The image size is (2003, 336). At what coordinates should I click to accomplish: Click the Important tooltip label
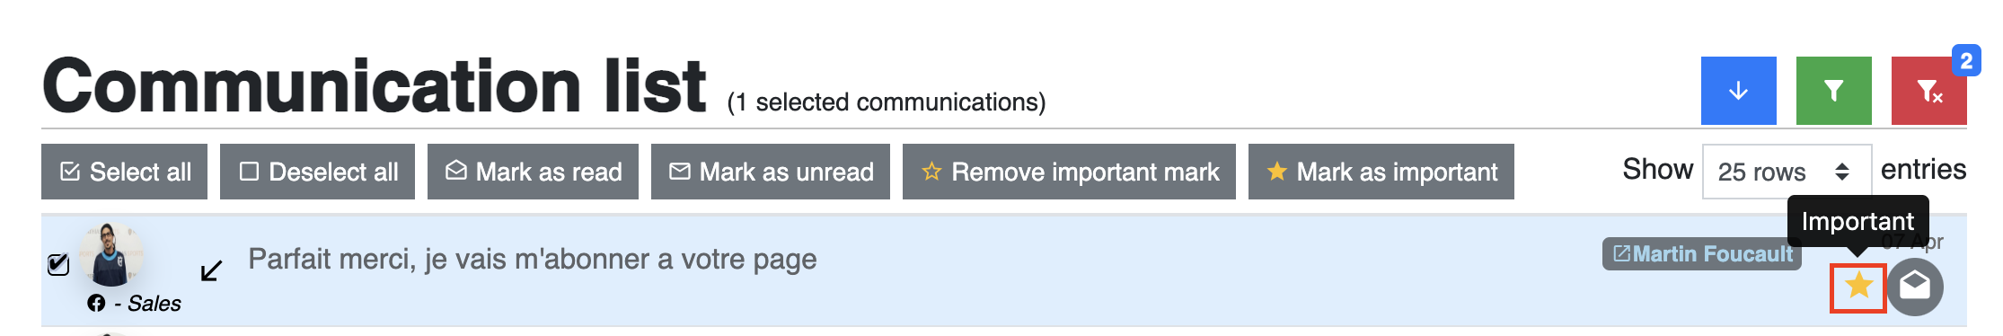point(1857,221)
